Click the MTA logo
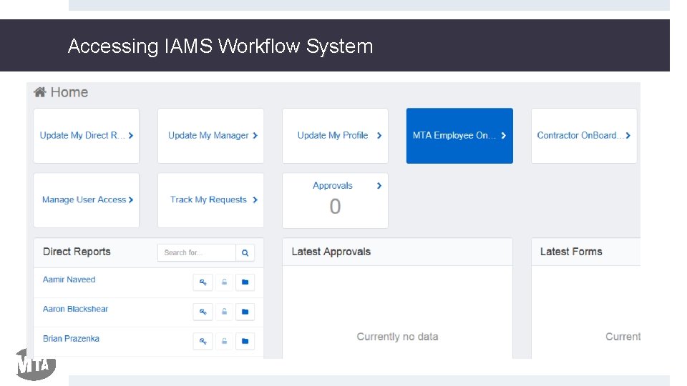 pos(36,364)
